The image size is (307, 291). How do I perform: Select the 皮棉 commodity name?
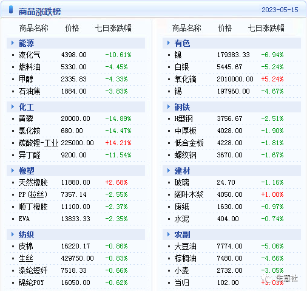pyautogui.click(x=25, y=246)
